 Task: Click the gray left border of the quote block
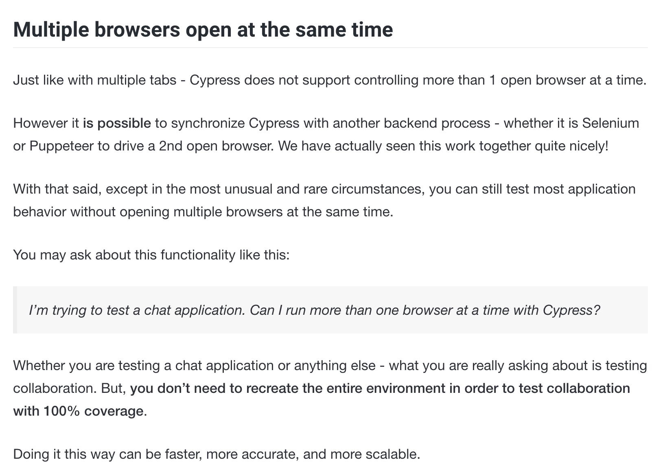coord(15,310)
